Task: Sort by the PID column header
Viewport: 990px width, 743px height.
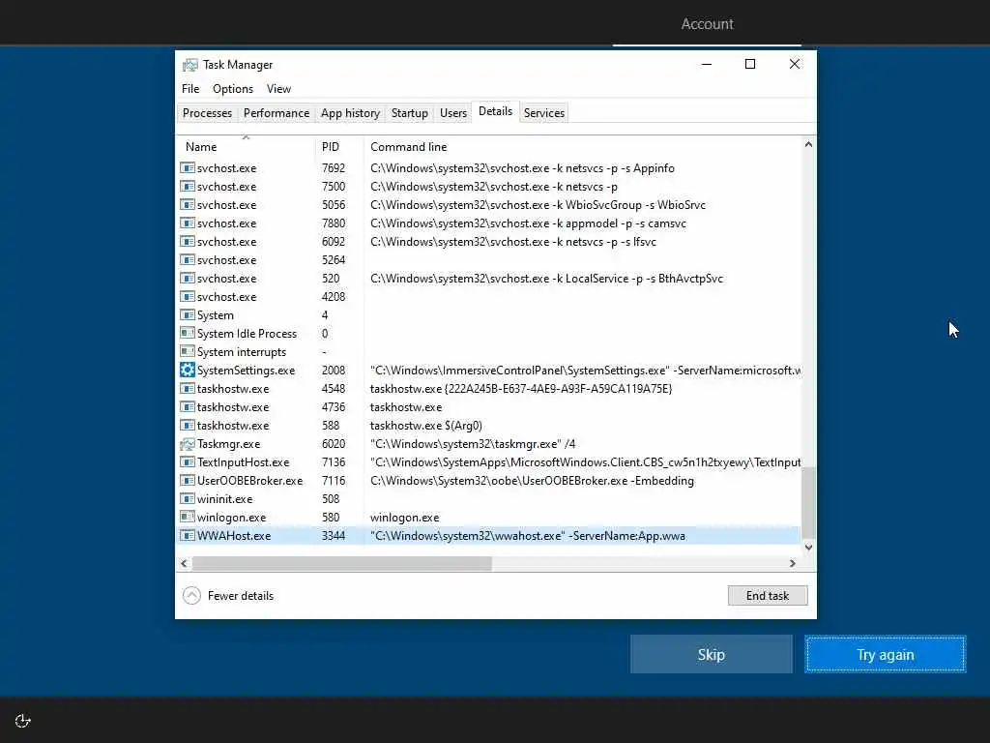Action: pyautogui.click(x=339, y=147)
